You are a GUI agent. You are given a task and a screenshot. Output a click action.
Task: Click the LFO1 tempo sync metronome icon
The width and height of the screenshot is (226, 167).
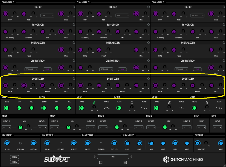point(94,102)
